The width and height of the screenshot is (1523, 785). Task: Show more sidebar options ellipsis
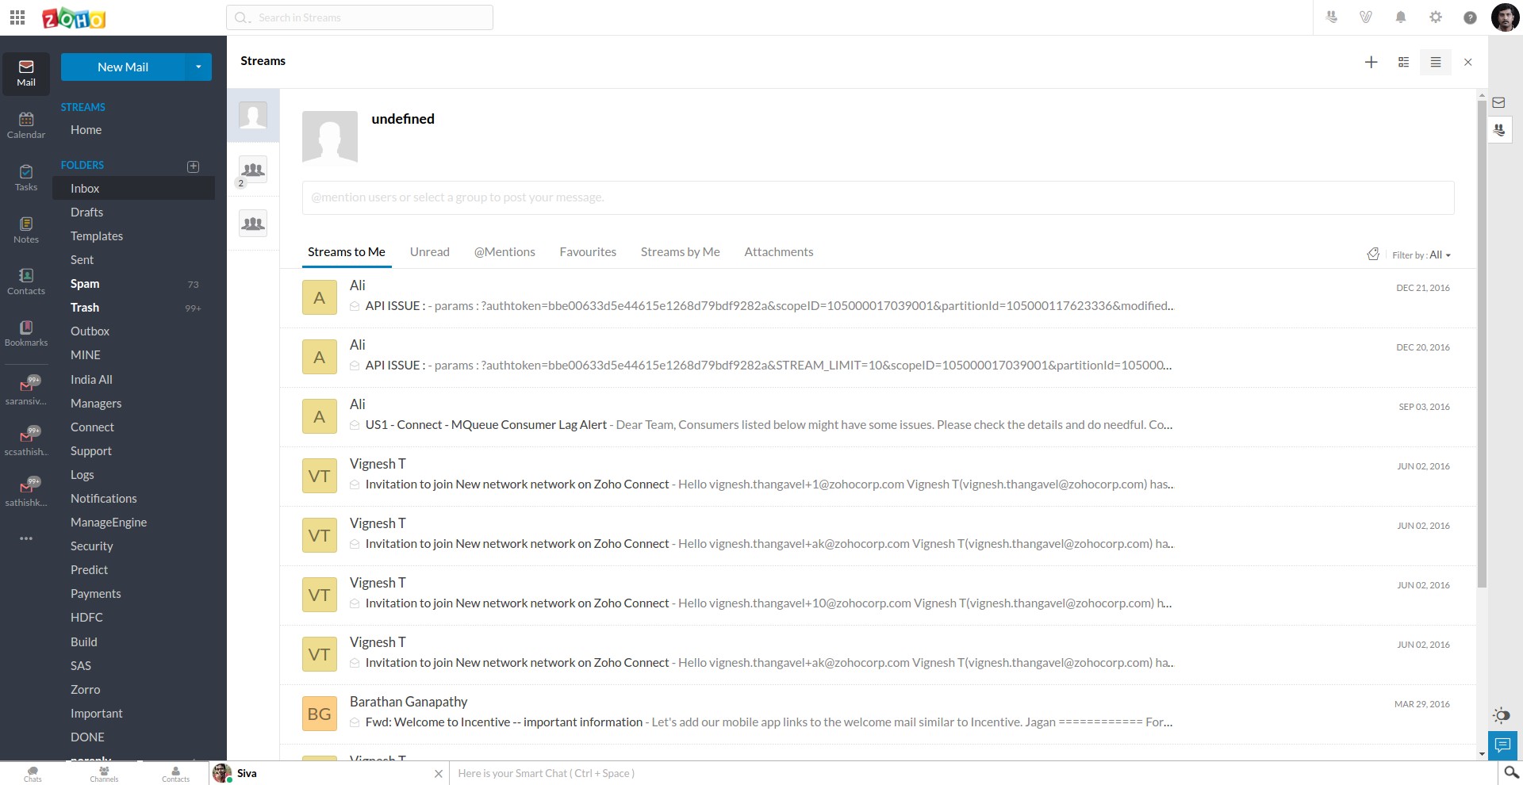26,538
